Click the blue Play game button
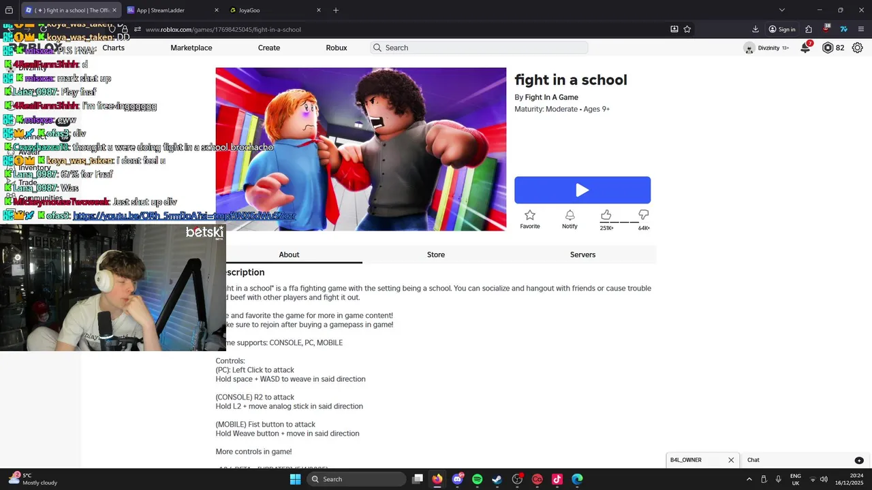Viewport: 872px width, 490px height. [582, 190]
